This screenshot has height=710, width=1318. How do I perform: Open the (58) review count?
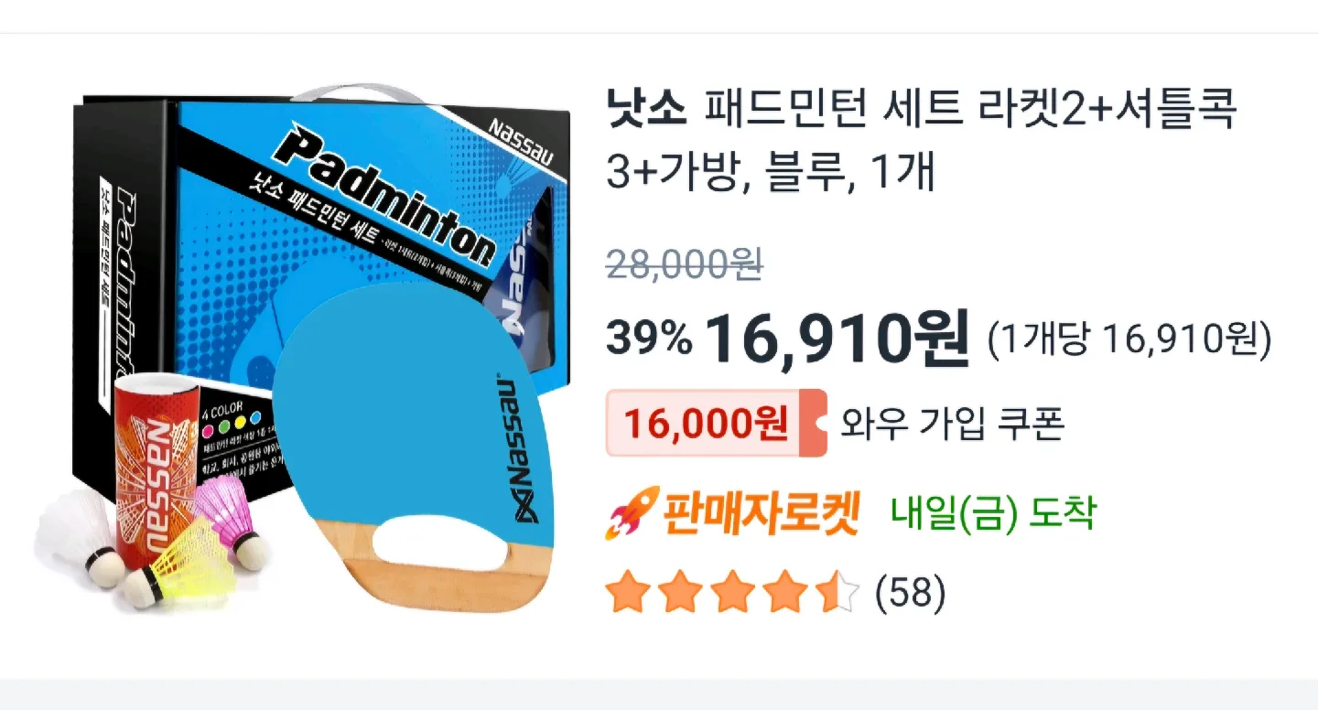coord(910,593)
